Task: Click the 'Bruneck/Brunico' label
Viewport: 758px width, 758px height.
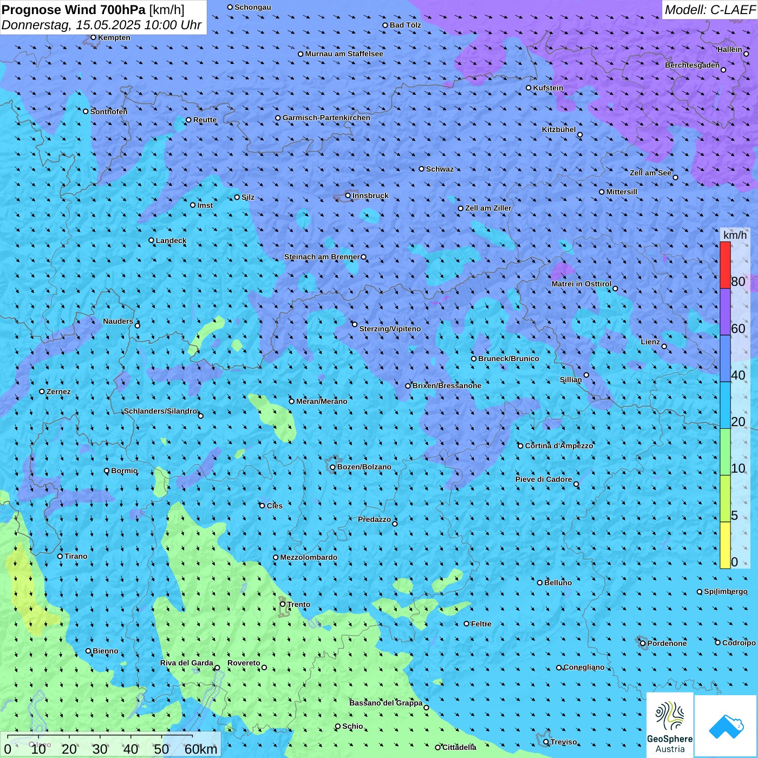Action: coord(508,358)
